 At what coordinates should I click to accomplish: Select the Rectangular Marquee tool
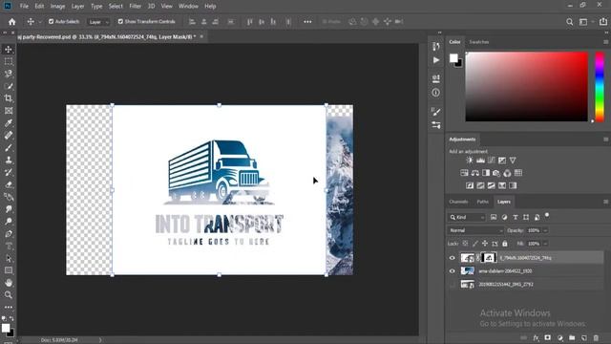[x=9, y=61]
